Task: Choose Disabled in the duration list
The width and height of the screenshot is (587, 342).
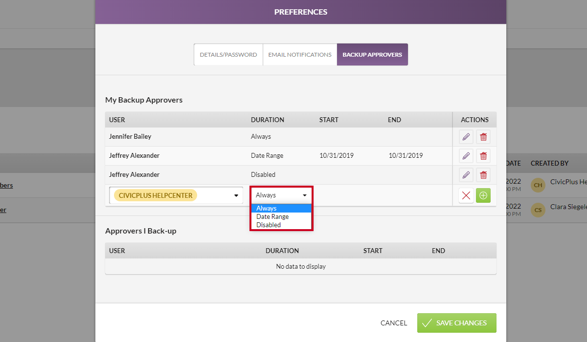Action: pyautogui.click(x=281, y=225)
